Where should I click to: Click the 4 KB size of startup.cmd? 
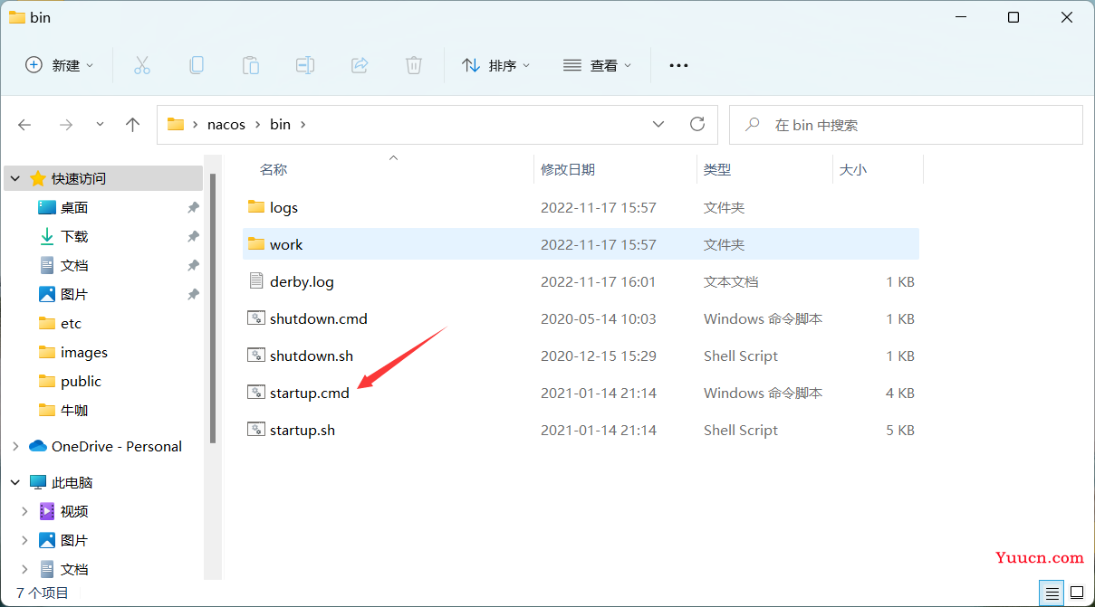pos(900,393)
